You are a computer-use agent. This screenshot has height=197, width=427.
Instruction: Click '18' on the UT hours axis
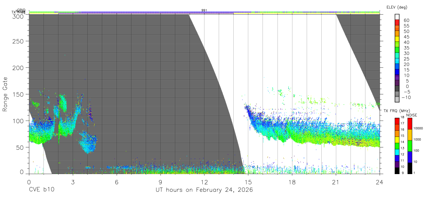point(292,181)
